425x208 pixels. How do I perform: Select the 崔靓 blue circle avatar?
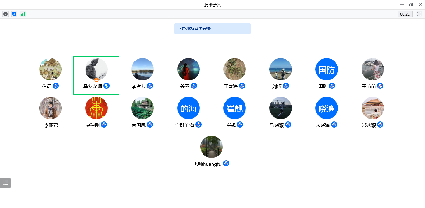(x=235, y=108)
